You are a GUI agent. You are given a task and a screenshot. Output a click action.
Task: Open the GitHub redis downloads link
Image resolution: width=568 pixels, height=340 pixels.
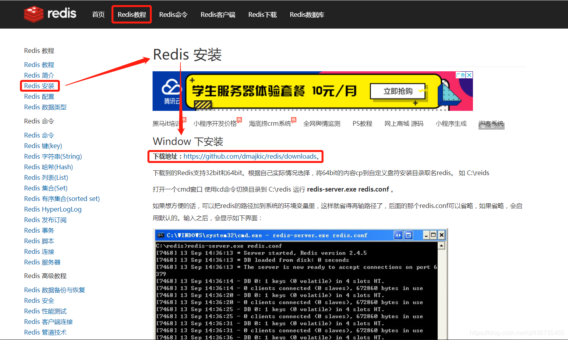250,156
